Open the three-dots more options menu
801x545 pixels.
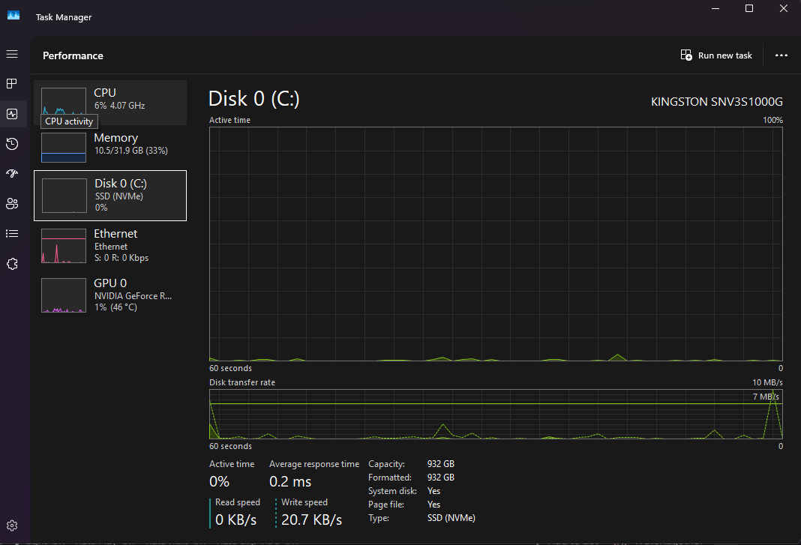(x=781, y=55)
